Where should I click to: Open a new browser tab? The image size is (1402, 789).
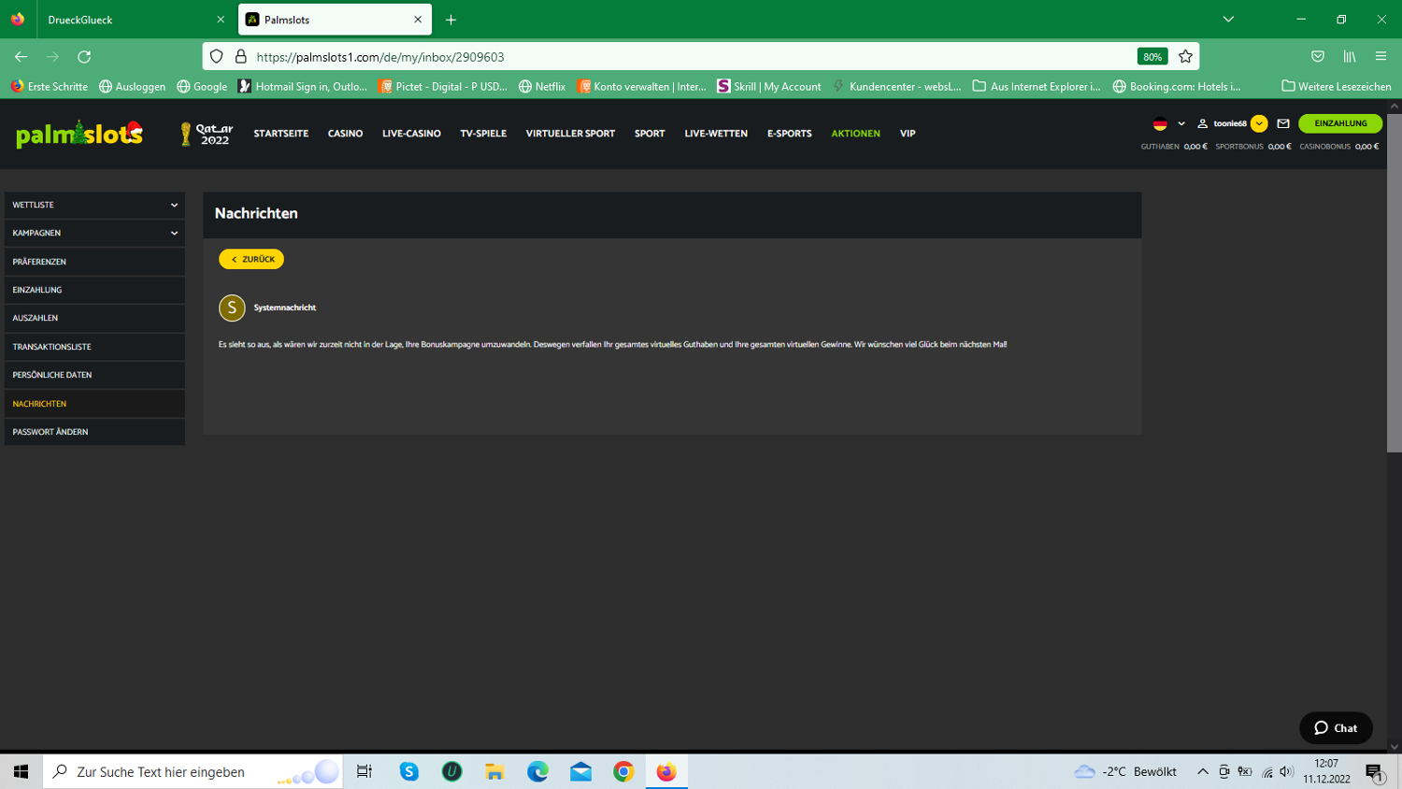pos(451,20)
